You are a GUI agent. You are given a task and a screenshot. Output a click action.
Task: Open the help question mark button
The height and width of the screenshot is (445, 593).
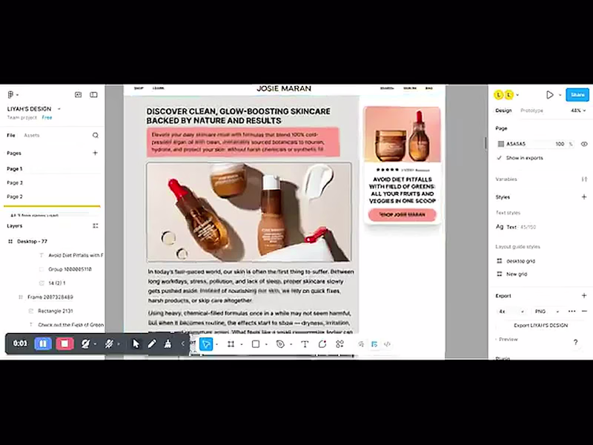pyautogui.click(x=576, y=343)
